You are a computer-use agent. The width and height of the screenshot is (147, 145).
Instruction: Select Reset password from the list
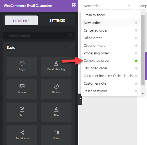click(111, 91)
